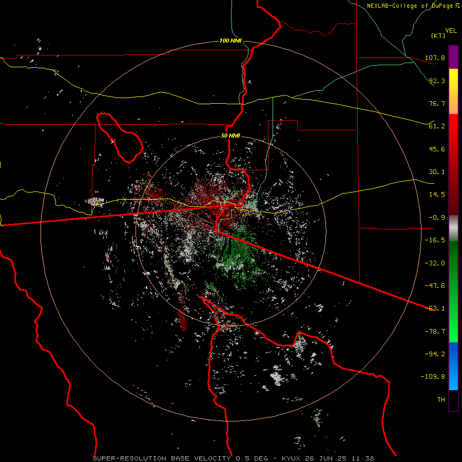
Task: Click the -94.2 legend value
Action: 435,354
